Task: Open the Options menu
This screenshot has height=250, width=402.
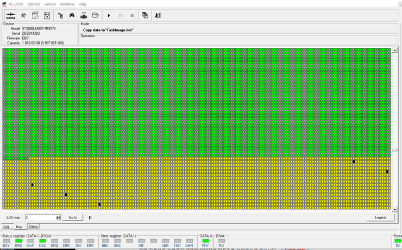Action: tap(34, 4)
